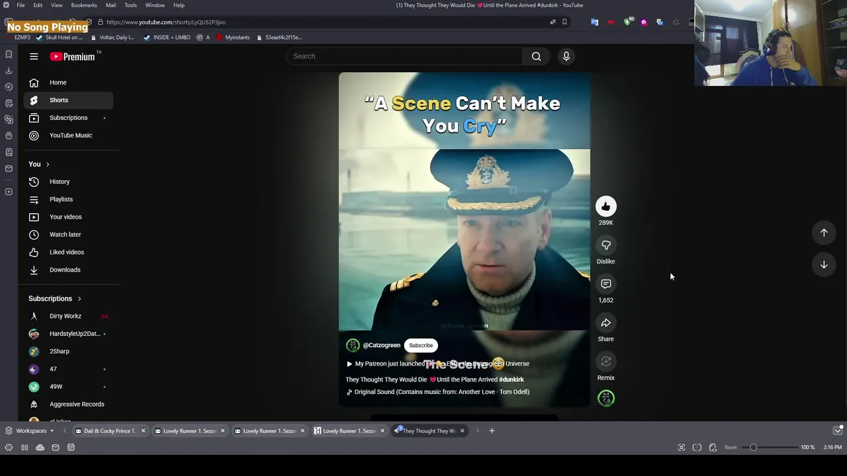The image size is (847, 476).
Task: Open the 2:16 PM status bar clock
Action: pyautogui.click(x=832, y=448)
